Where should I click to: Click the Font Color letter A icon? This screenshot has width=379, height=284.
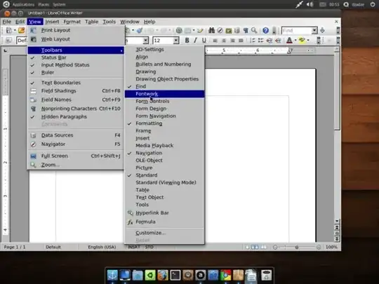[289, 41]
